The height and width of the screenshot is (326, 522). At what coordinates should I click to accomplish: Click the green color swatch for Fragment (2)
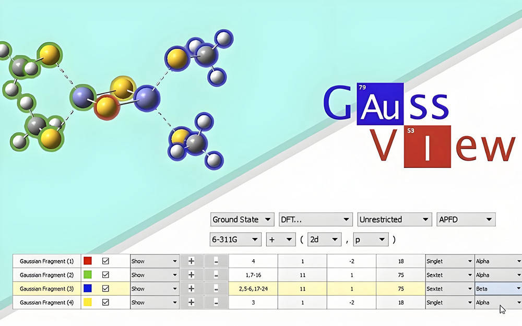coord(88,275)
